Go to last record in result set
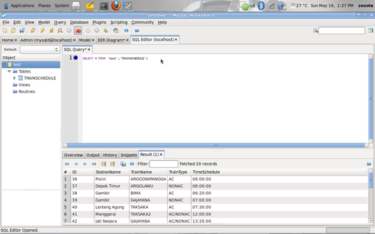Screen dimensions: 375x234 pyautogui.click(x=94, y=164)
